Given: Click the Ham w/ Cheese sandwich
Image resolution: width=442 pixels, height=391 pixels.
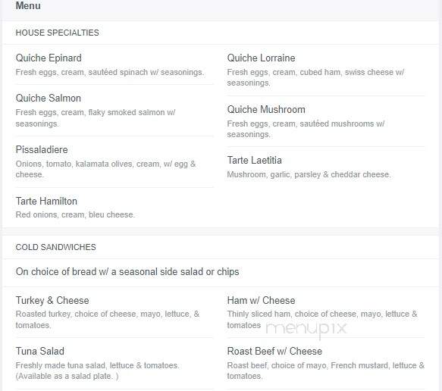Looking at the screenshot, I should (x=261, y=300).
